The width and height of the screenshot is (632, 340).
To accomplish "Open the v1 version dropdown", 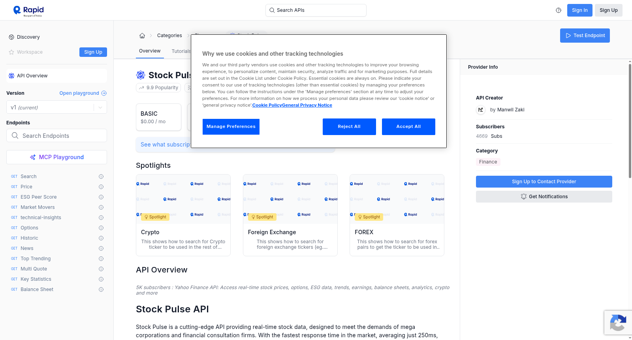I will pos(56,107).
